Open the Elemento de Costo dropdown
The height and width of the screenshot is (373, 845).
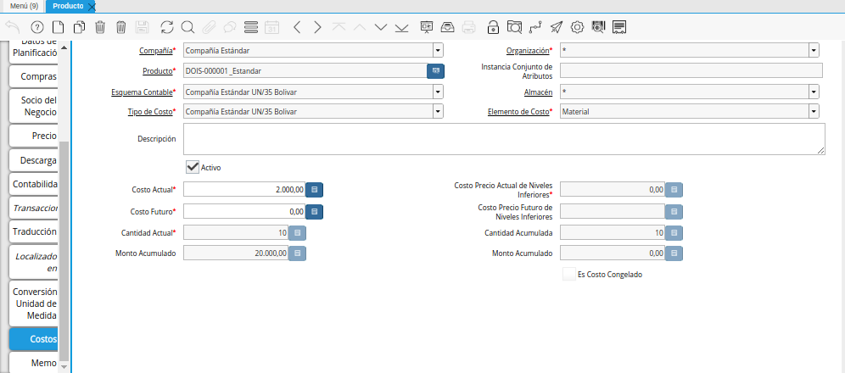click(x=814, y=111)
